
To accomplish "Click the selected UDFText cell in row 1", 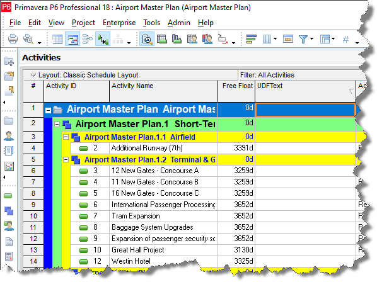I will tap(305, 110).
